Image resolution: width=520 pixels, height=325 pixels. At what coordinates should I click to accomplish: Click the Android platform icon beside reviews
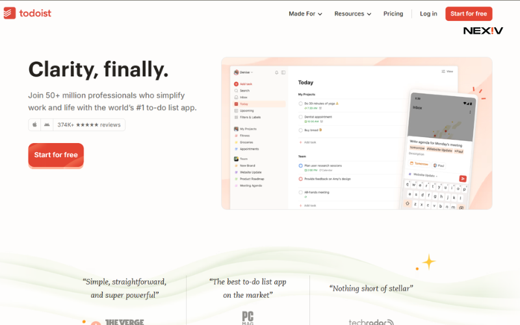pyautogui.click(x=47, y=125)
